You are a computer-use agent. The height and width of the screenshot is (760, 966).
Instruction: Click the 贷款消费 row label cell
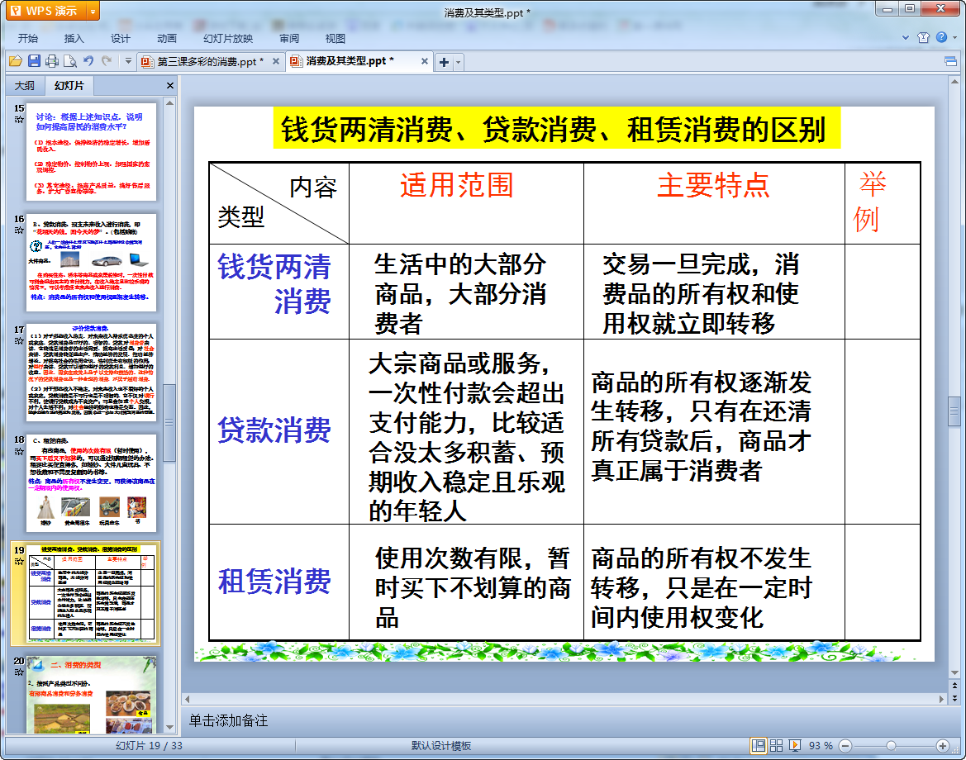coord(279,431)
